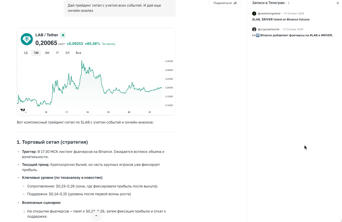Switch to the 1Д timeframe tab

[x=25, y=53]
